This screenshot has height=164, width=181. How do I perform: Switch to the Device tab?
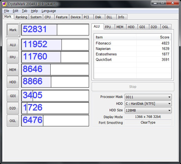tap(75, 17)
